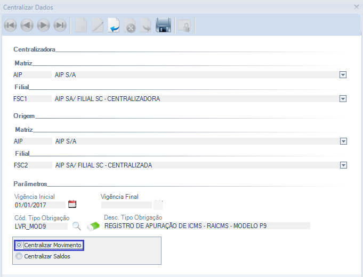Close the Centralizar Dados window

coord(357,7)
